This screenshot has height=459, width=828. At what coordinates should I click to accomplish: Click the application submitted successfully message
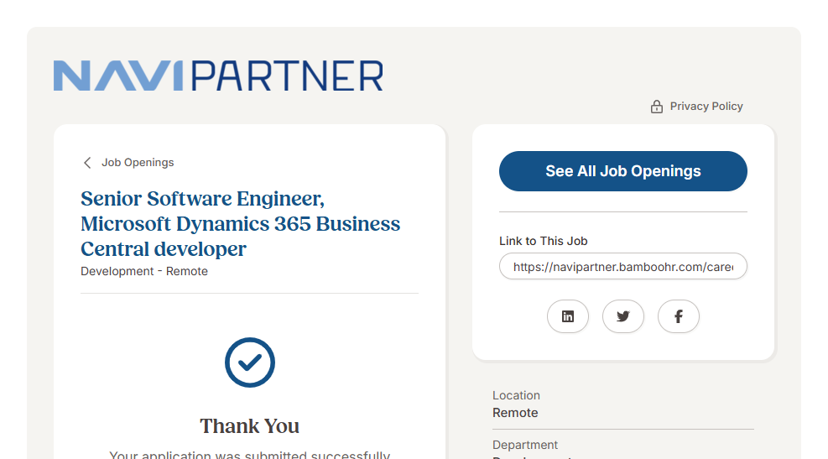pos(250,455)
